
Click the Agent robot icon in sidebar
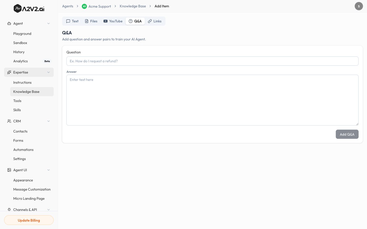[9, 23]
